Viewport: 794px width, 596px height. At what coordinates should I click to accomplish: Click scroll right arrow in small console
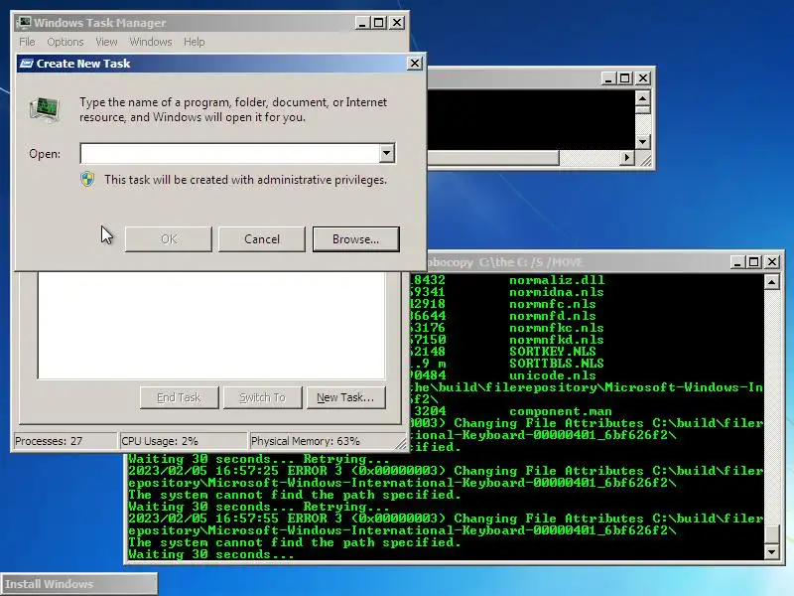tap(627, 158)
